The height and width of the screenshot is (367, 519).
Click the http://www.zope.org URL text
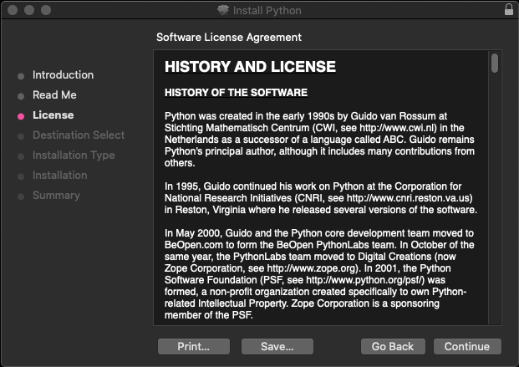[x=313, y=268]
